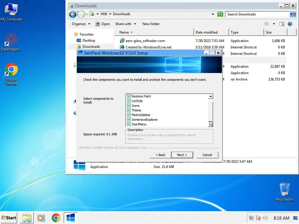Click the rar Archive file type cell
The width and height of the screenshot is (299, 224).
point(239,79)
